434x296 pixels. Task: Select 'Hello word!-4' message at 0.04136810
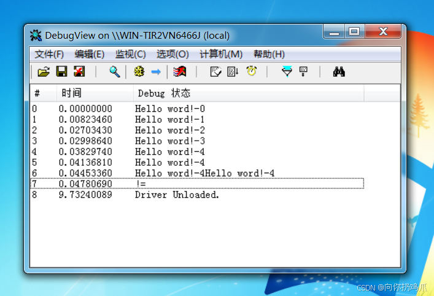pyautogui.click(x=170, y=163)
